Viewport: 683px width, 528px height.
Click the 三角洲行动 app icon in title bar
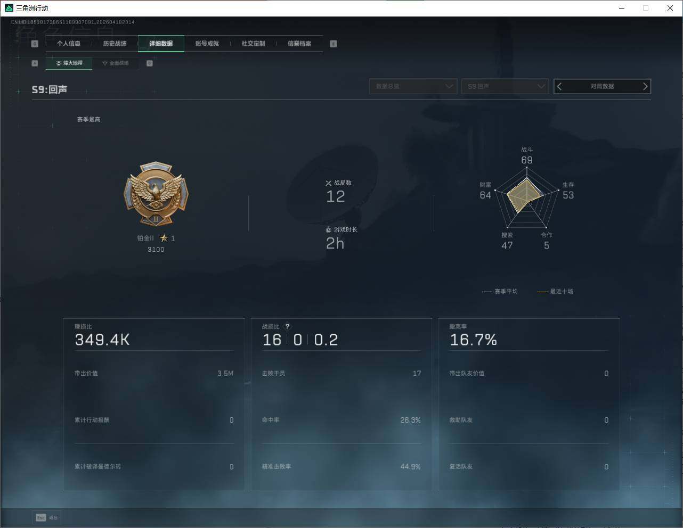tap(9, 8)
